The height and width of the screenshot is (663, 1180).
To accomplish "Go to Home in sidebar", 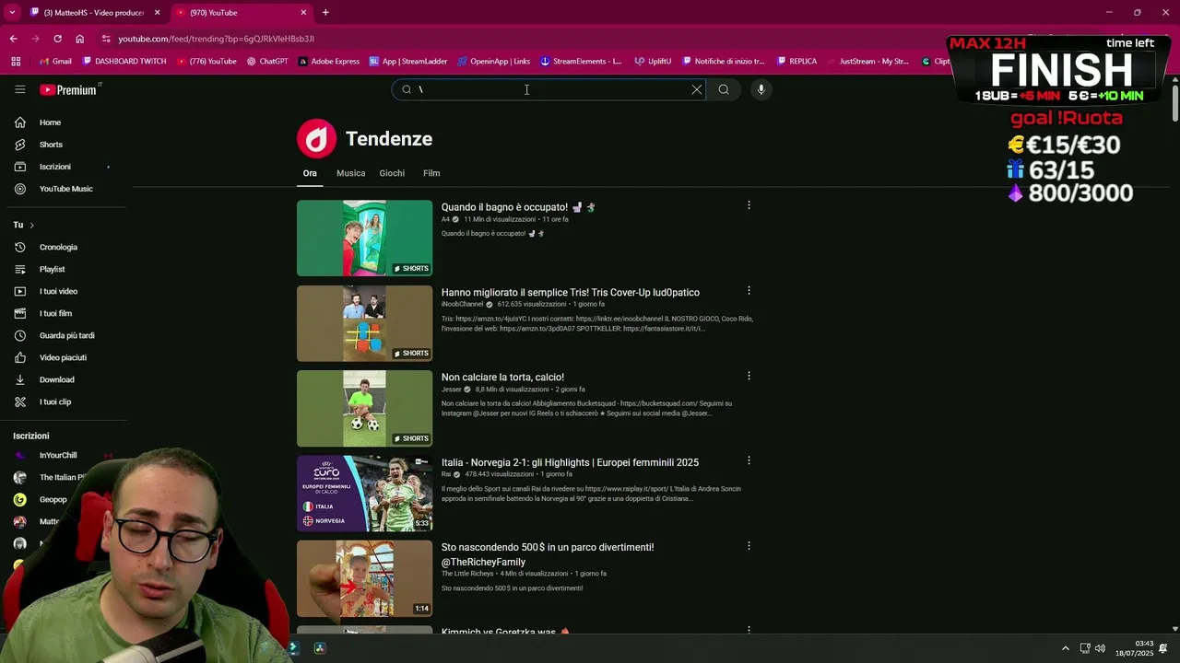I will [x=50, y=122].
